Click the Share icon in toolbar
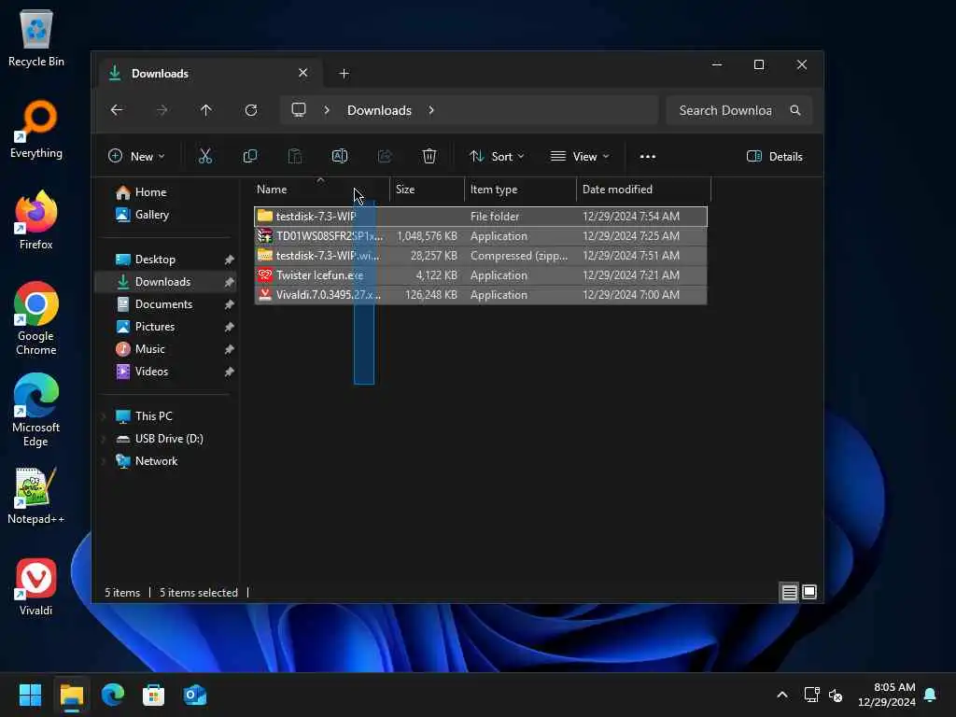The image size is (956, 717). (384, 156)
